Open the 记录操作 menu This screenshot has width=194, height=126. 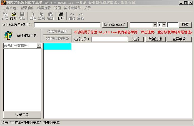[28, 8]
